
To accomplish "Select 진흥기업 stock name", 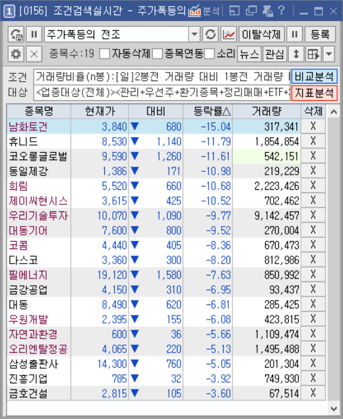I will (28, 379).
